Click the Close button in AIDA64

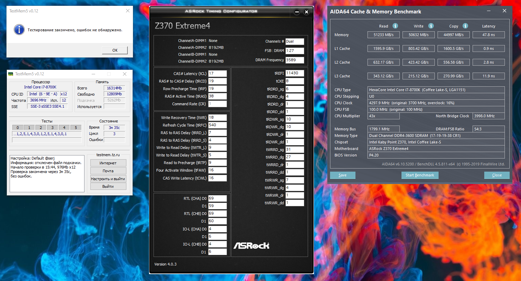[497, 175]
